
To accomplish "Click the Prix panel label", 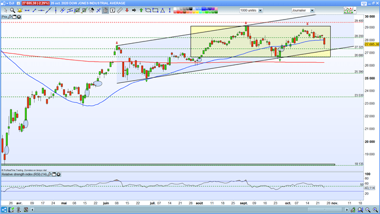I will (x=4, y=17).
